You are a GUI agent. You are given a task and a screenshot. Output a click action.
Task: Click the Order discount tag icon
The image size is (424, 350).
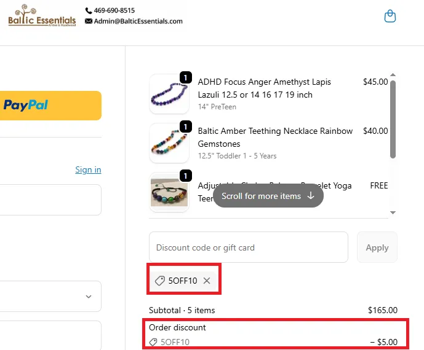pyautogui.click(x=153, y=342)
